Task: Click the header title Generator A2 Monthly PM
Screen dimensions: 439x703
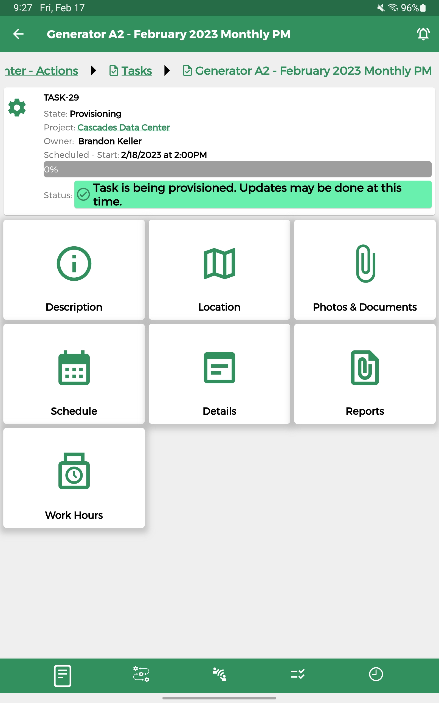Action: tap(169, 34)
